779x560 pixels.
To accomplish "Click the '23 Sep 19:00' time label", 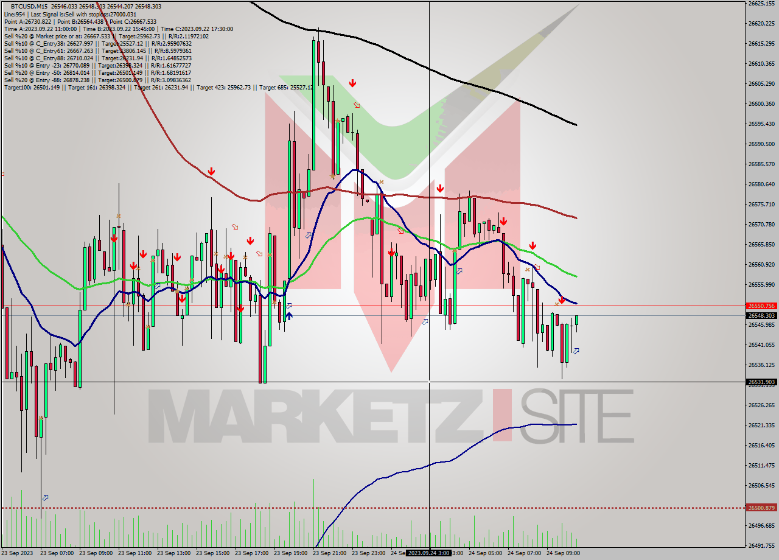I will [290, 553].
